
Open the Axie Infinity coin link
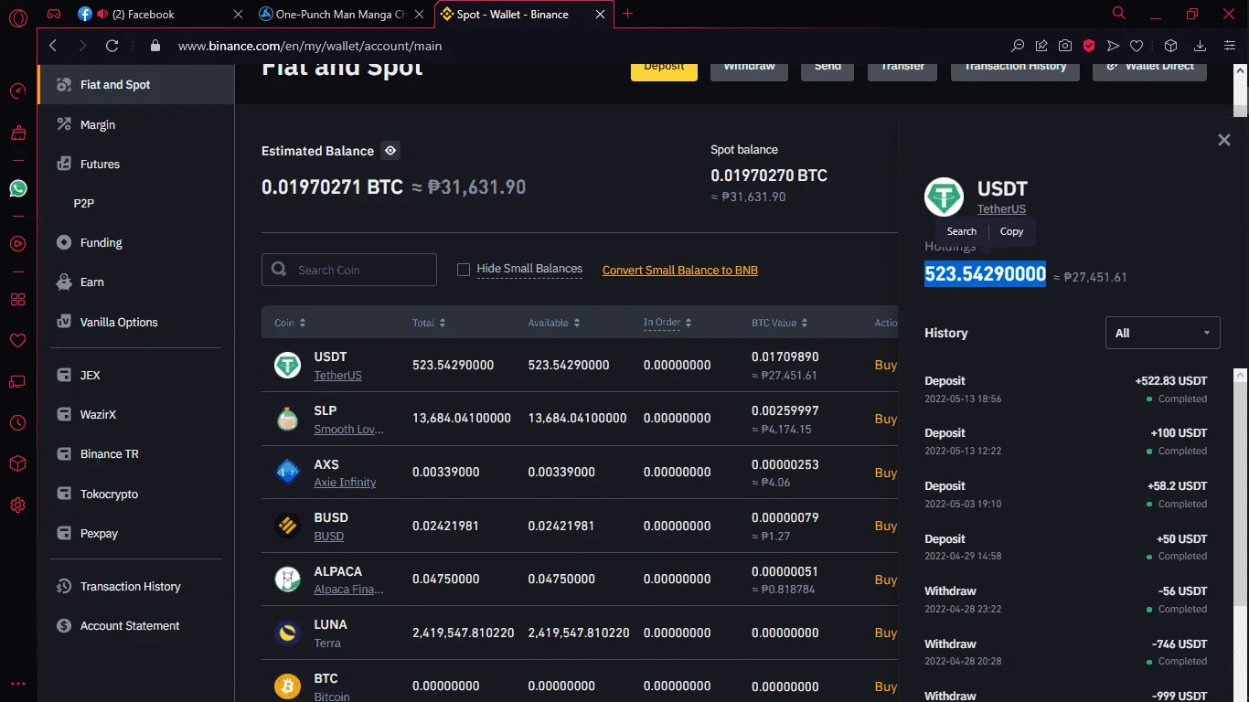(x=345, y=483)
